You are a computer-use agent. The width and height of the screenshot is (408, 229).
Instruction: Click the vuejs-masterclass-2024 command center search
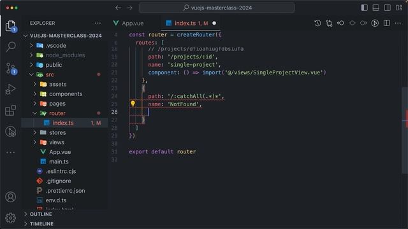[217, 8]
